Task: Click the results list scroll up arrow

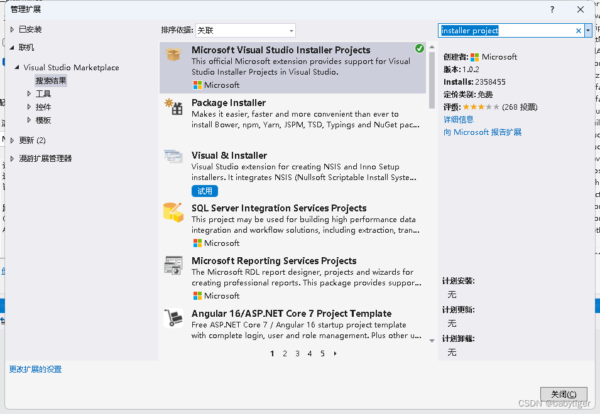Action: tap(432, 47)
